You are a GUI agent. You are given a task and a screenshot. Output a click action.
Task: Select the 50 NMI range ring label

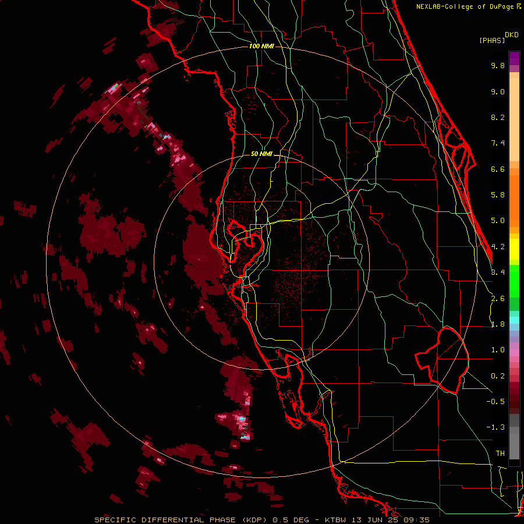261,154
